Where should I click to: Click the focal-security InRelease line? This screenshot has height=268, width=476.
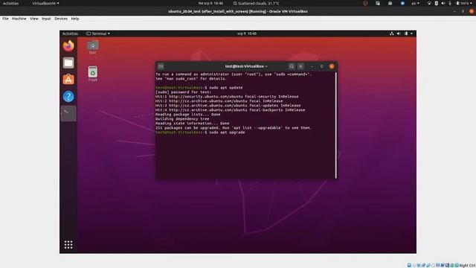tap(227, 97)
